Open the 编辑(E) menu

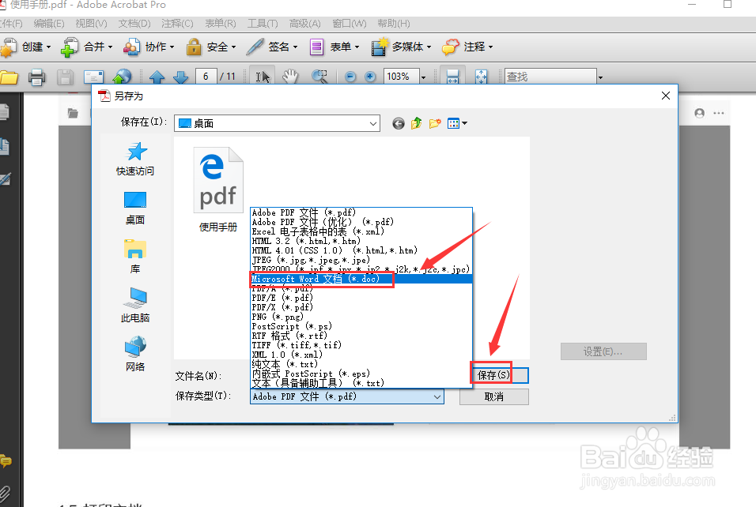(49, 24)
